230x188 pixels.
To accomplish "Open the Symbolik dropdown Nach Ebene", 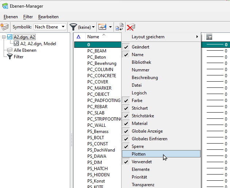I will pyautogui.click(x=50, y=27).
